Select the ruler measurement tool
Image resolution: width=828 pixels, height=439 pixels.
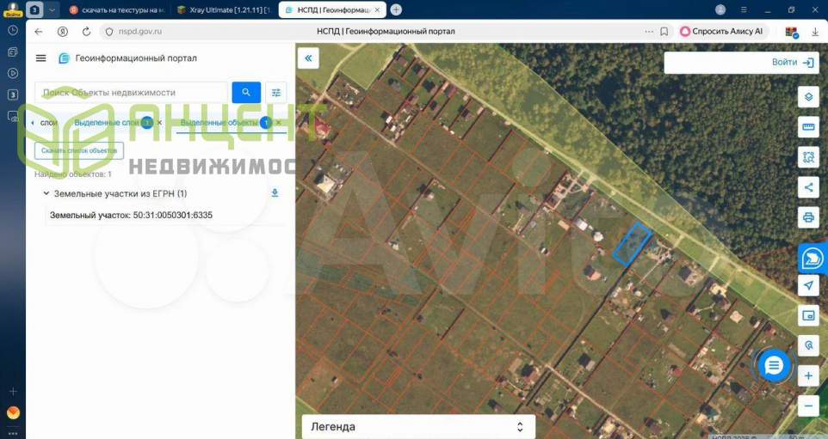(808, 127)
